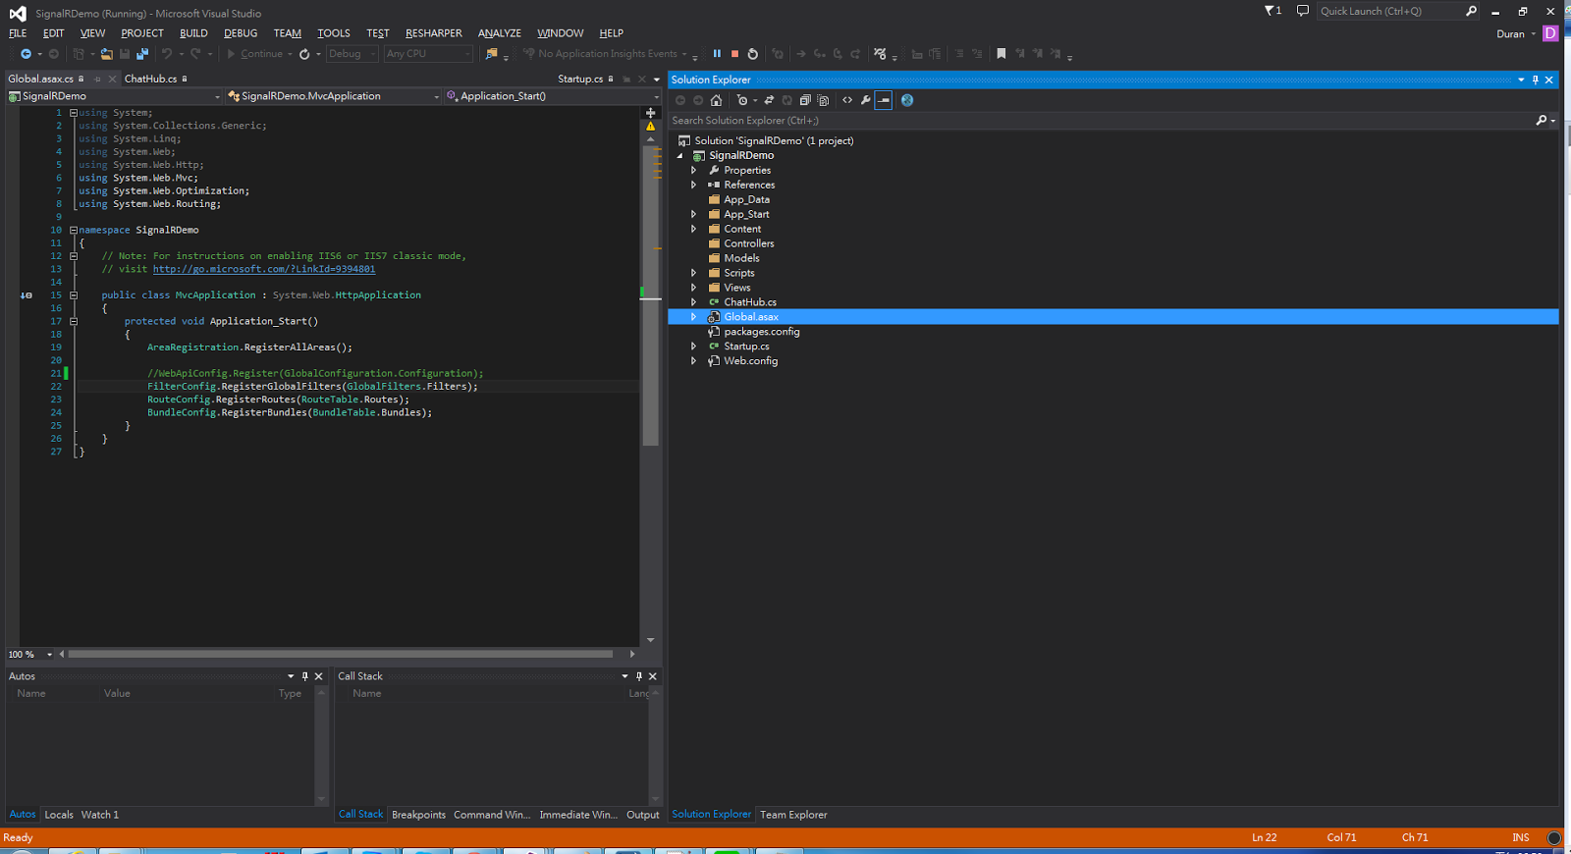Toggle Preview Selected Items button
This screenshot has height=854, width=1571.
884,100
